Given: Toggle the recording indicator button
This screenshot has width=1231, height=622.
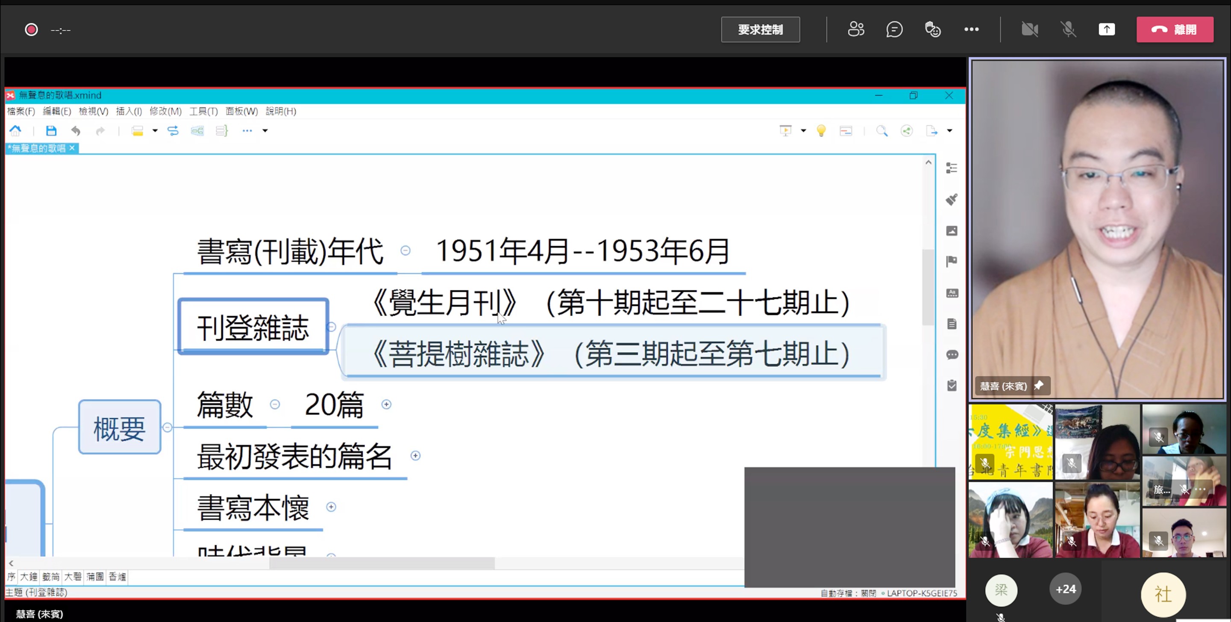Looking at the screenshot, I should click(x=31, y=29).
